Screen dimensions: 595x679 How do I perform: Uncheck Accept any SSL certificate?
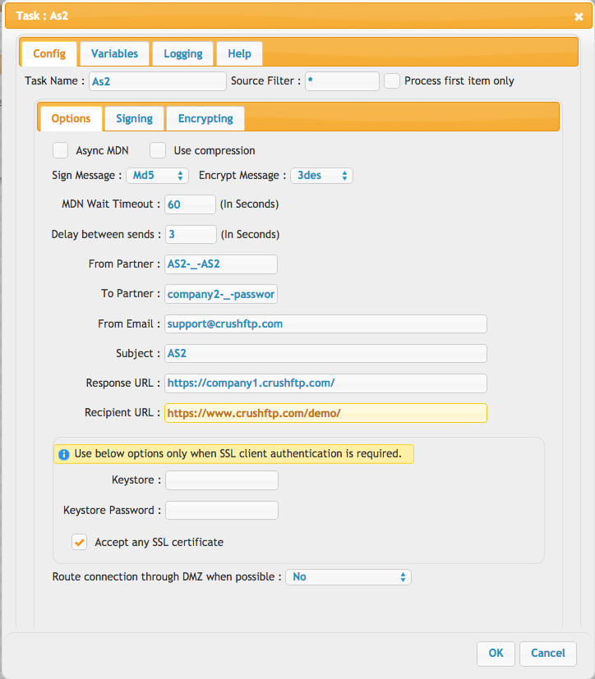tap(79, 542)
